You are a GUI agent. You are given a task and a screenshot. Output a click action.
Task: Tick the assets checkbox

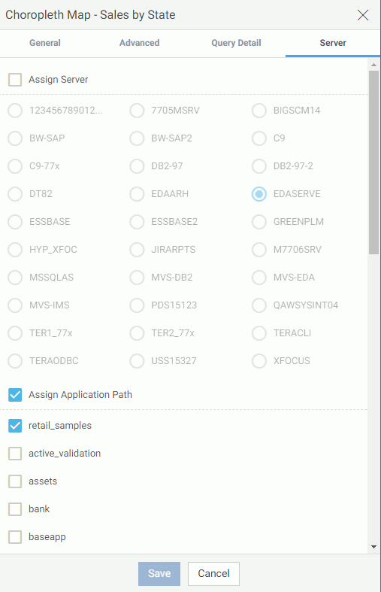(15, 481)
